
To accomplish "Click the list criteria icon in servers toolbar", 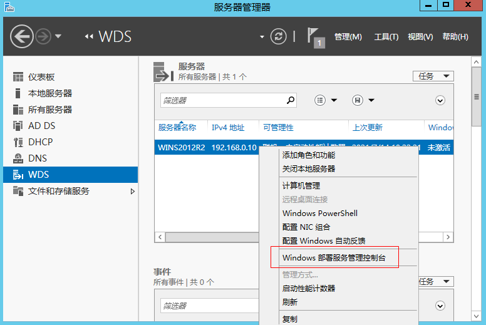I will [320, 100].
